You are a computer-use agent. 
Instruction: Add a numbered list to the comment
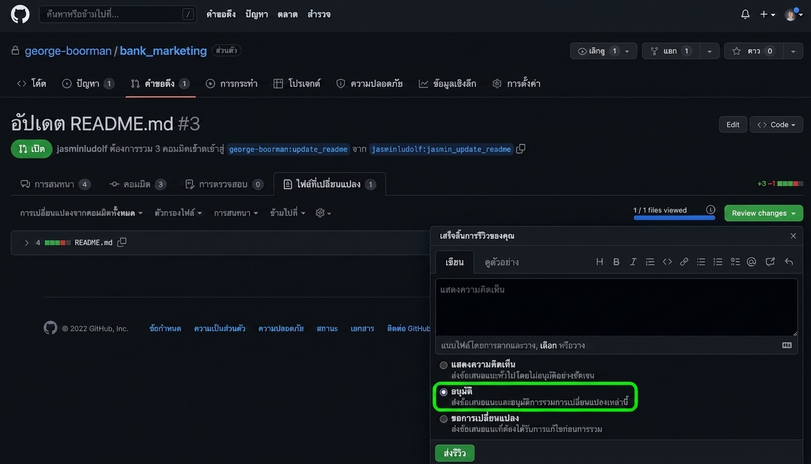718,262
